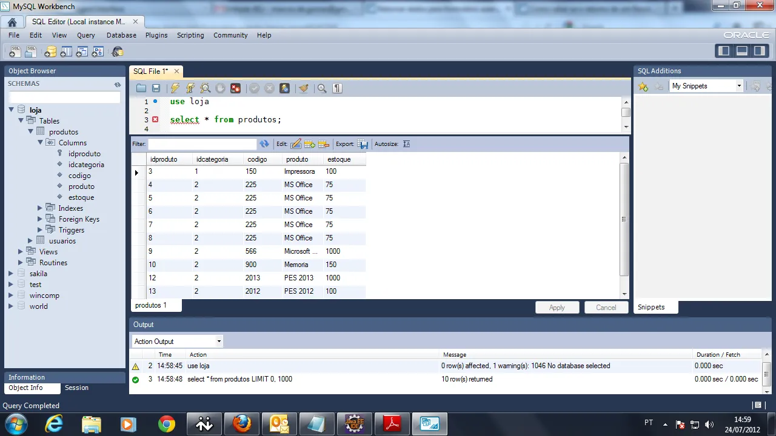The image size is (776, 436).
Task: Toggle continue-on-error script option
Action: 235,88
